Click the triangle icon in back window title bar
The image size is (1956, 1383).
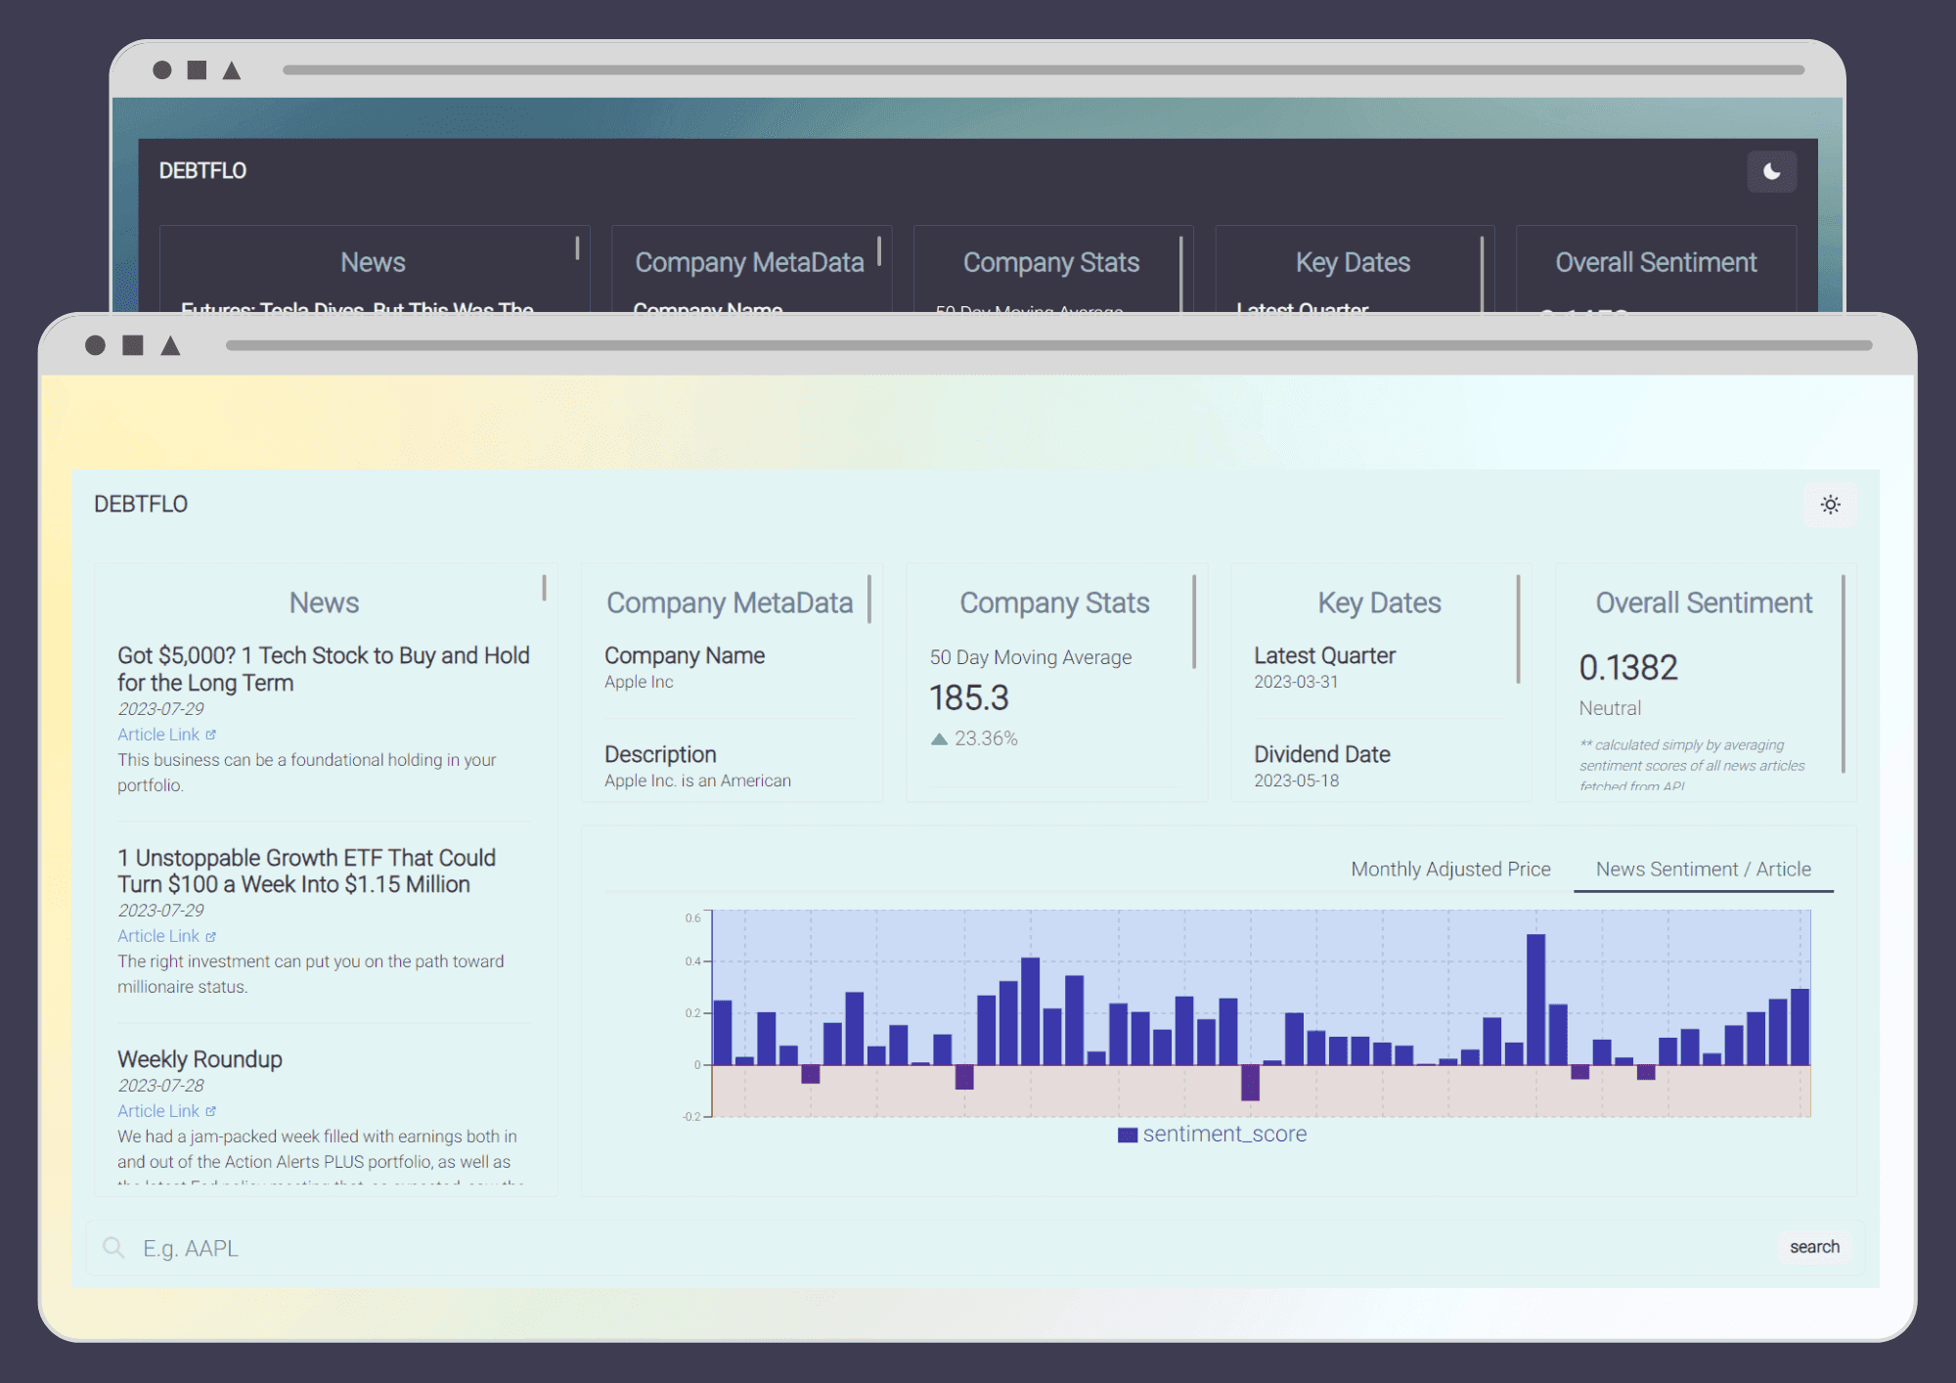pyautogui.click(x=232, y=70)
